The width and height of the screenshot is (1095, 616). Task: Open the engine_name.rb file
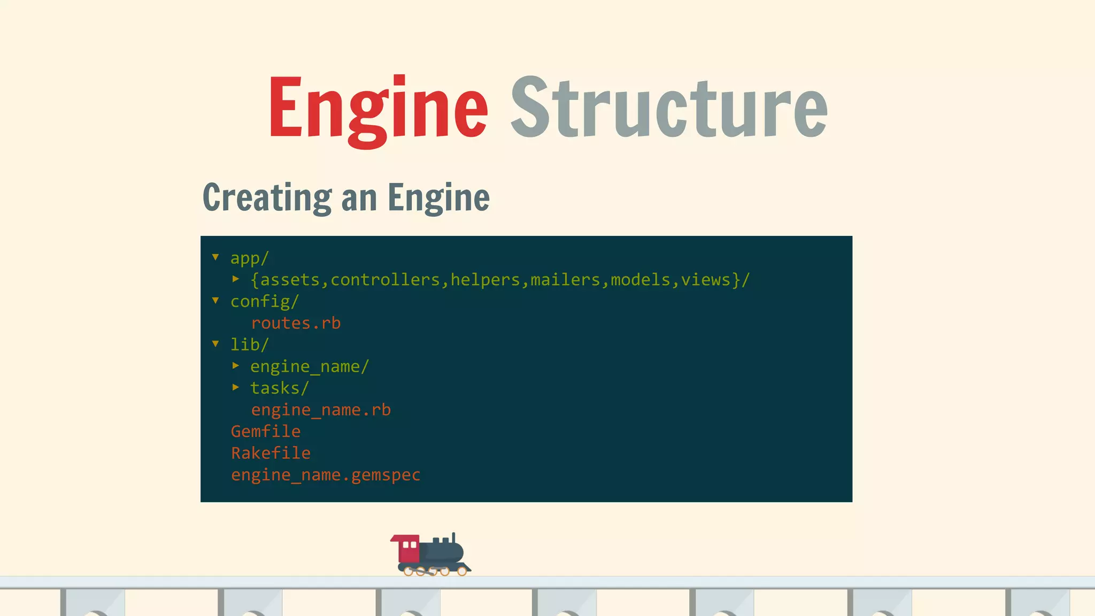click(321, 410)
